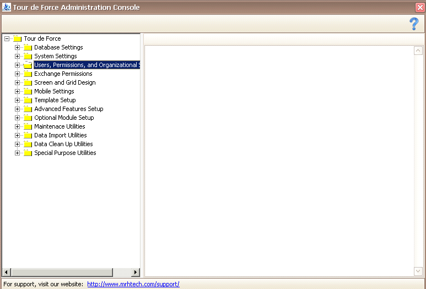Click the System Settings folder icon
Image resolution: width=426 pixels, height=289 pixels.
coord(28,56)
